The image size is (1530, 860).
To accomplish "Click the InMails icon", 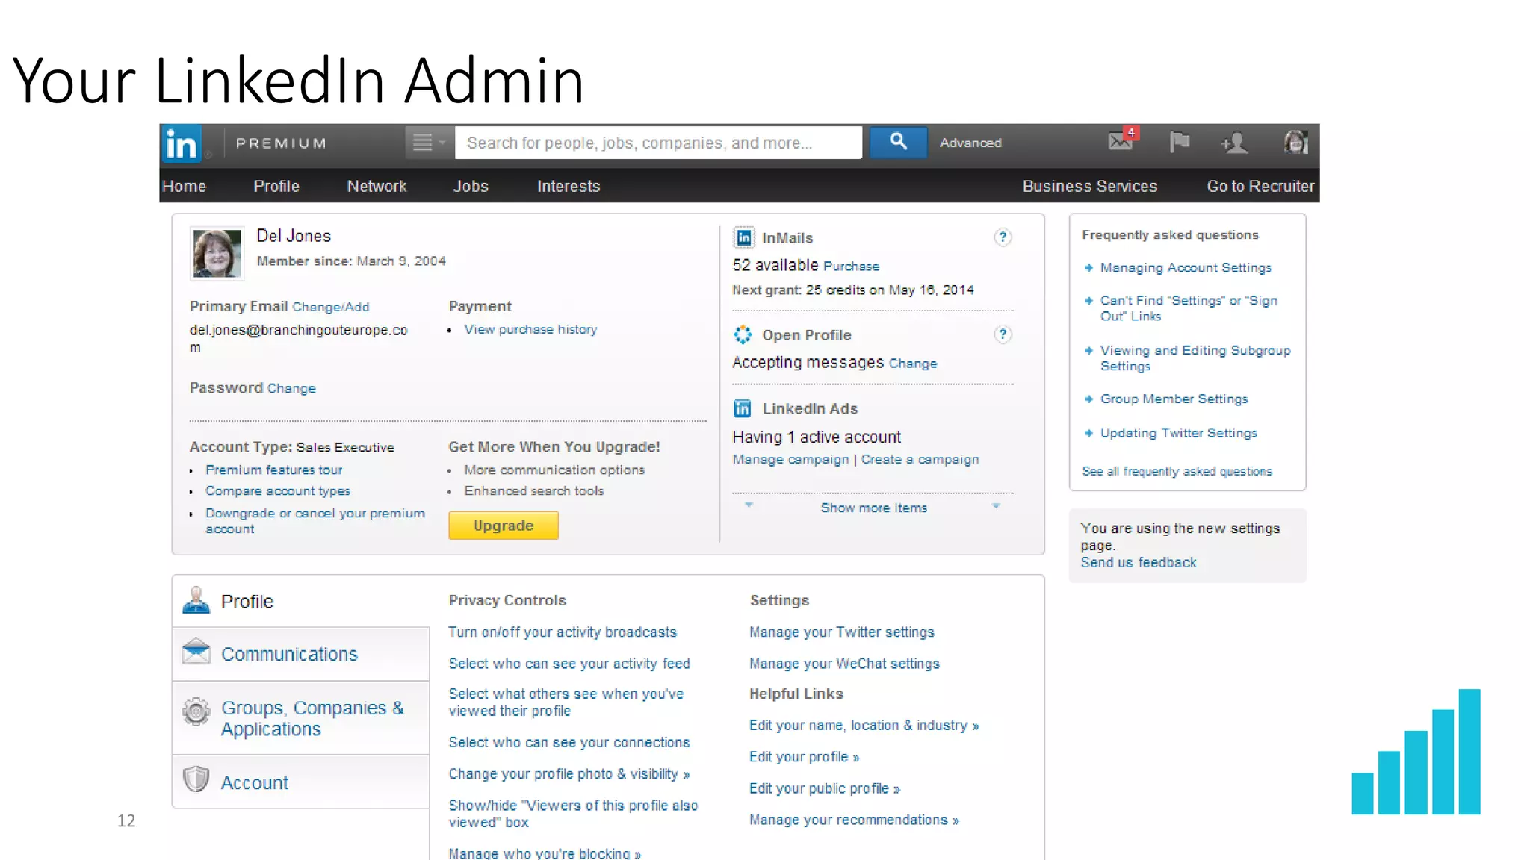I will click(743, 237).
